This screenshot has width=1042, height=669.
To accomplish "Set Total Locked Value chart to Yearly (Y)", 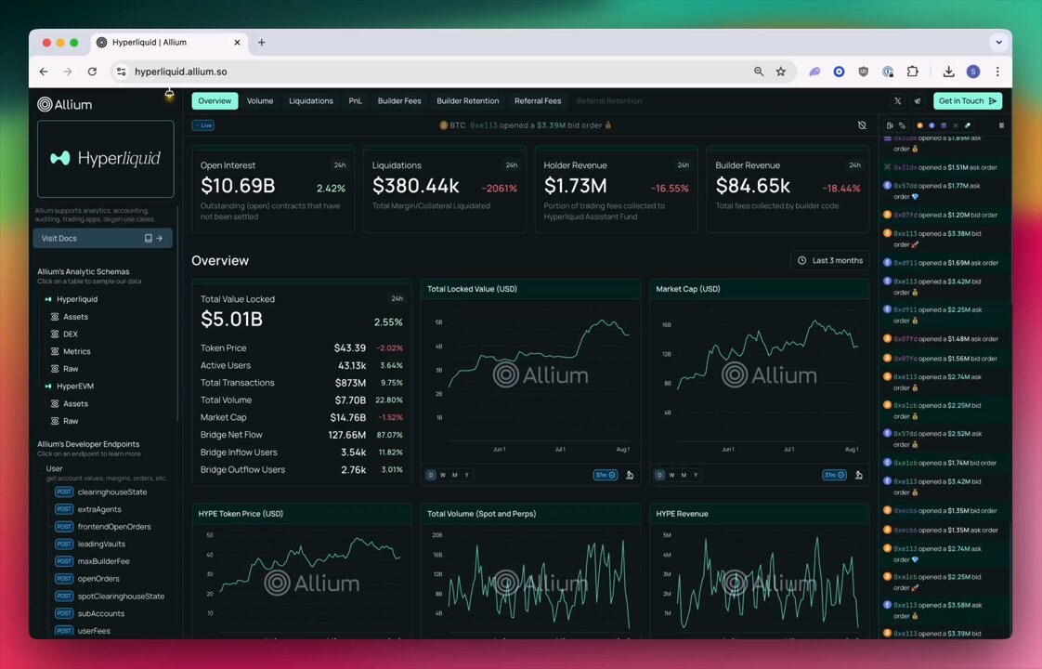I will click(x=466, y=475).
